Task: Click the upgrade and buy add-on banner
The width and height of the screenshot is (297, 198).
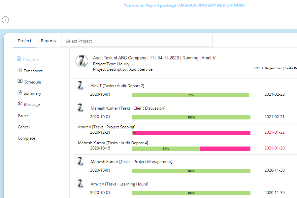Action: [x=184, y=5]
